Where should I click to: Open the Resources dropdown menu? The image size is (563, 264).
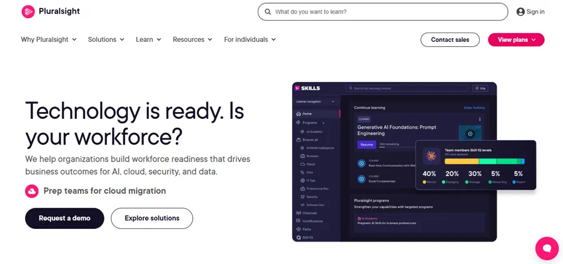(x=193, y=39)
